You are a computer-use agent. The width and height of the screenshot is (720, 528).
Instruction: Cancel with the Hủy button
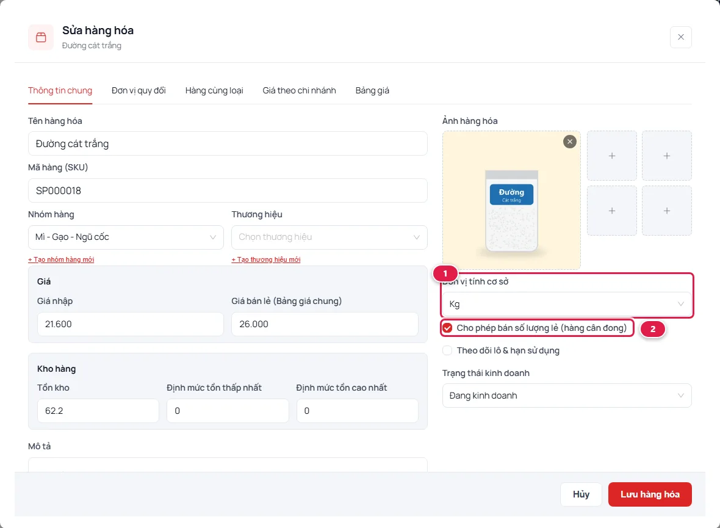(x=581, y=494)
